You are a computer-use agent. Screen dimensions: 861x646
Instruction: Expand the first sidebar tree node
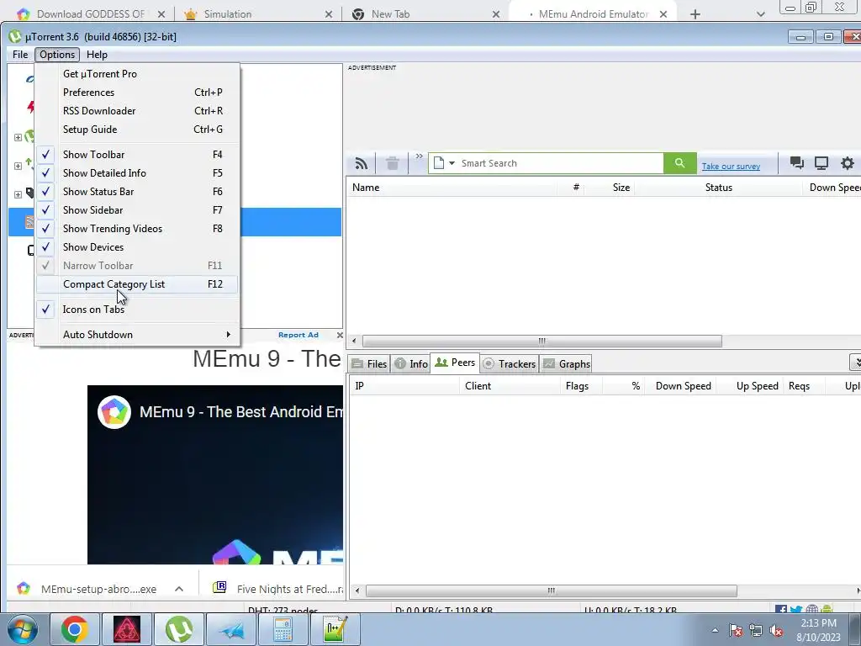pyautogui.click(x=18, y=137)
